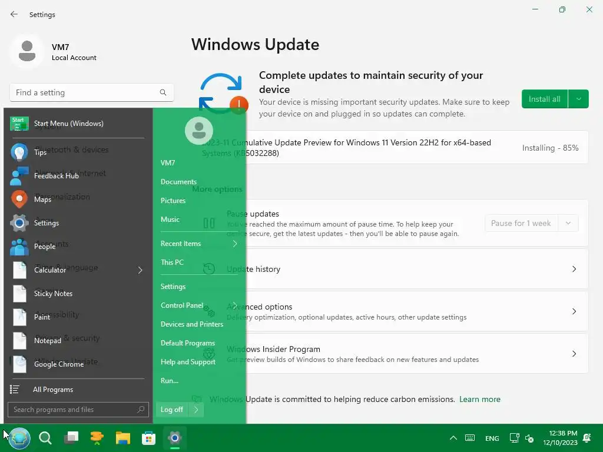Expand Recent Items submenu

tap(234, 244)
